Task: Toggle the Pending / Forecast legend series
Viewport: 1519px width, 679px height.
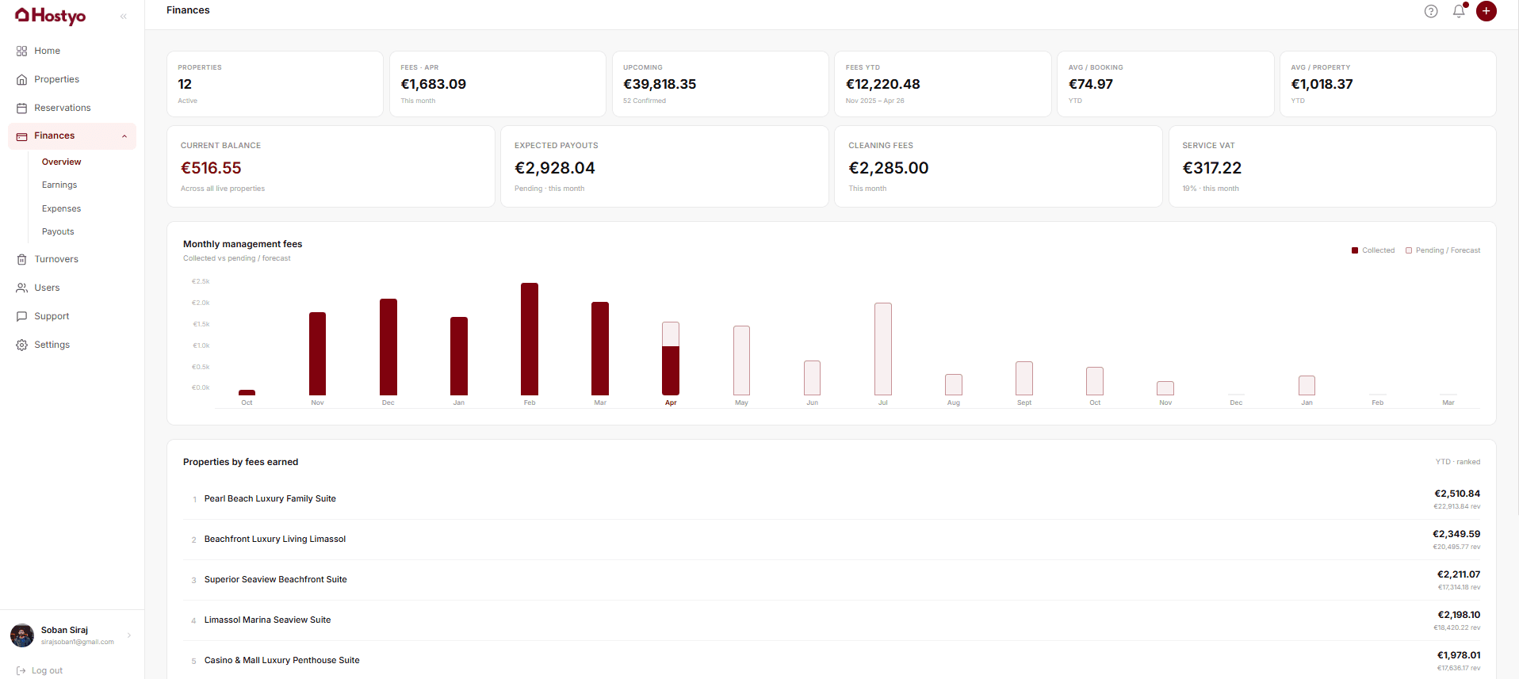Action: (x=1442, y=250)
